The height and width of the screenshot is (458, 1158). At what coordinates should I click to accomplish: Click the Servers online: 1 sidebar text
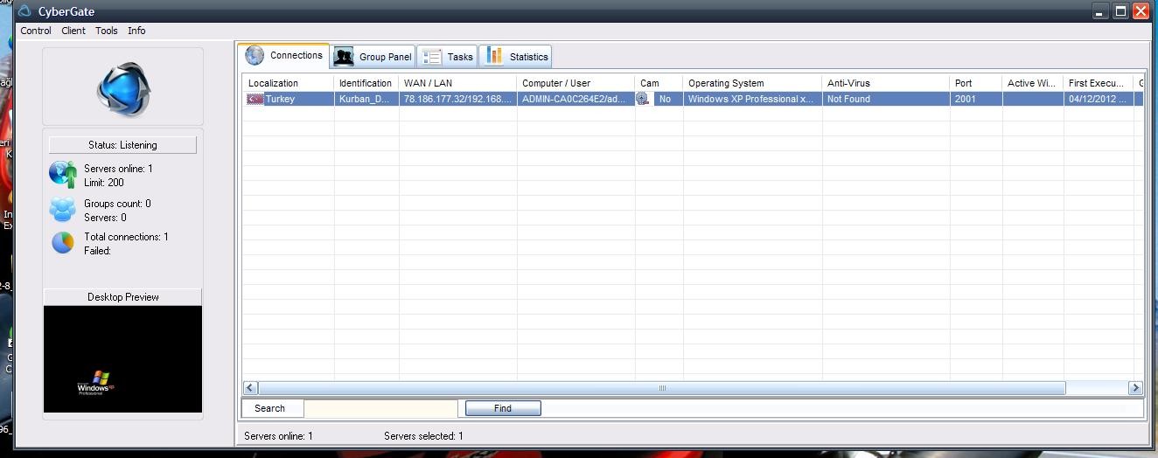click(118, 169)
